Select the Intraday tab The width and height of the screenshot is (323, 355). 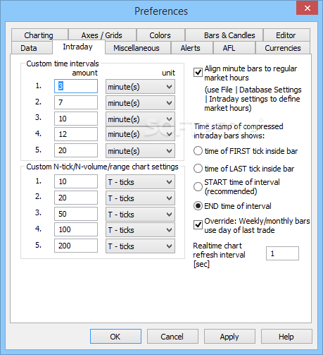point(79,47)
